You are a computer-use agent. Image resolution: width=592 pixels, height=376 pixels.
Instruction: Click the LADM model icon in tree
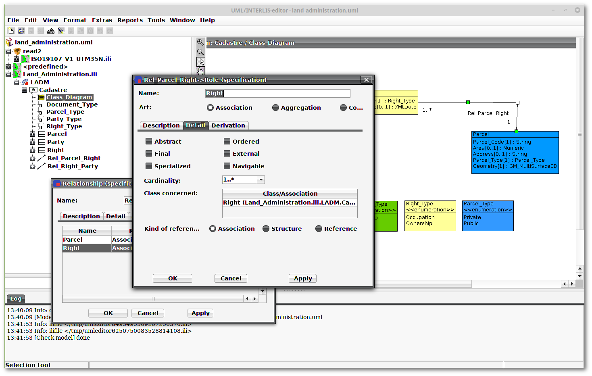point(25,82)
